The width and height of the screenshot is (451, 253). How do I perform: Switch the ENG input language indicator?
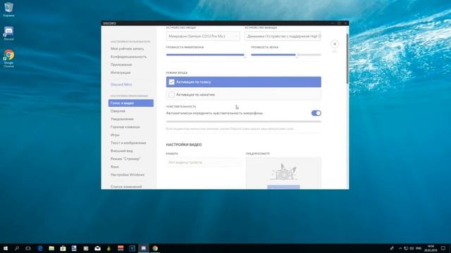tap(419, 248)
